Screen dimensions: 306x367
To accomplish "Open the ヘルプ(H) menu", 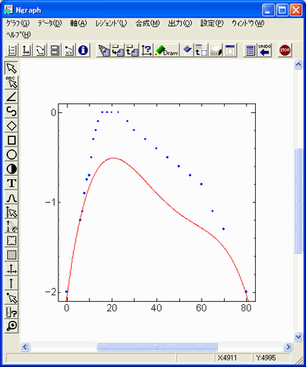I will (18, 34).
